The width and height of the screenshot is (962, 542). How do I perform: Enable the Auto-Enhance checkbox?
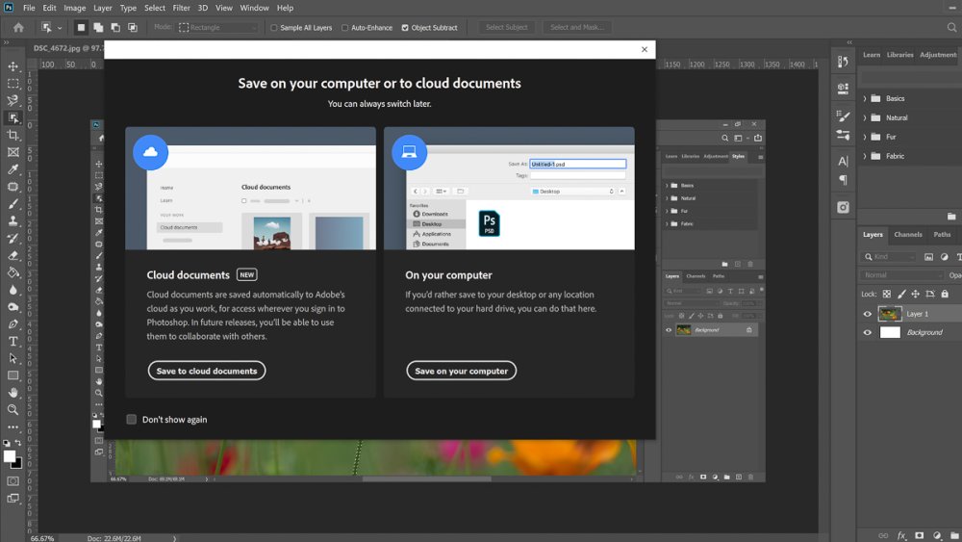coord(344,28)
